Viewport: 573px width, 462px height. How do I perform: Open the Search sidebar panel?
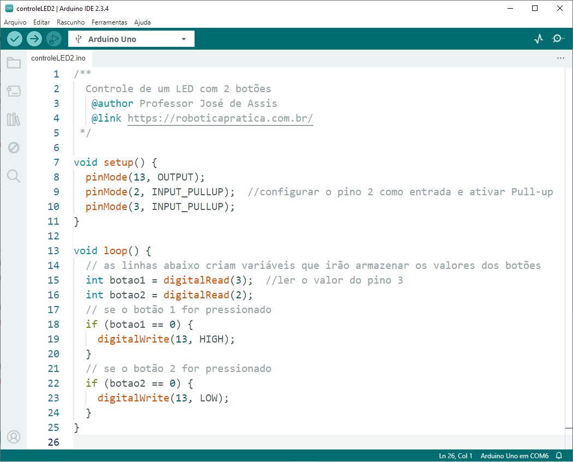(x=14, y=176)
